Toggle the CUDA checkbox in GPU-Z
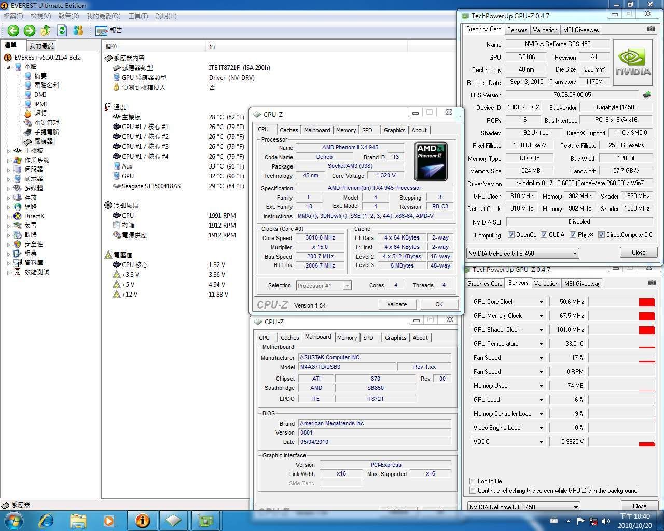 coord(544,235)
